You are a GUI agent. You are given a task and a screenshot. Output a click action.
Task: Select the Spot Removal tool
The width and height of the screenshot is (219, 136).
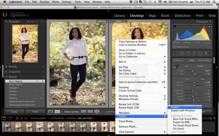(182, 53)
